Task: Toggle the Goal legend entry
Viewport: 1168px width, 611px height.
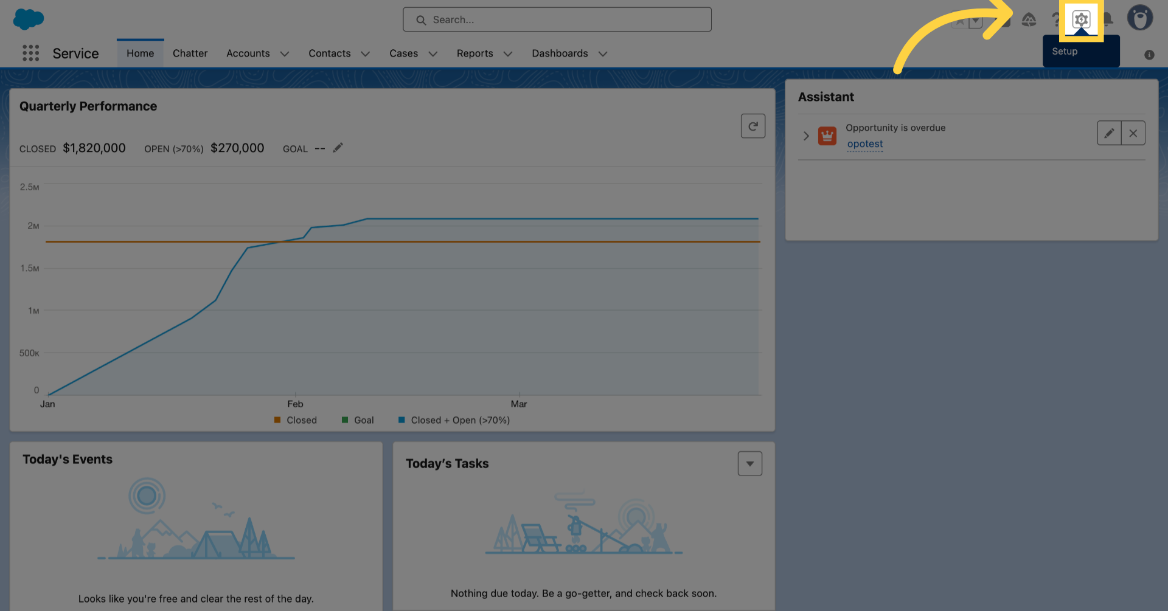Action: 358,420
